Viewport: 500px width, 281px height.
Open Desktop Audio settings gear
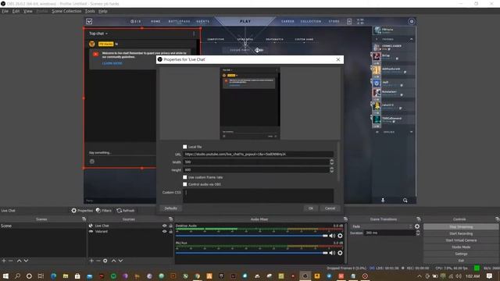[341, 236]
